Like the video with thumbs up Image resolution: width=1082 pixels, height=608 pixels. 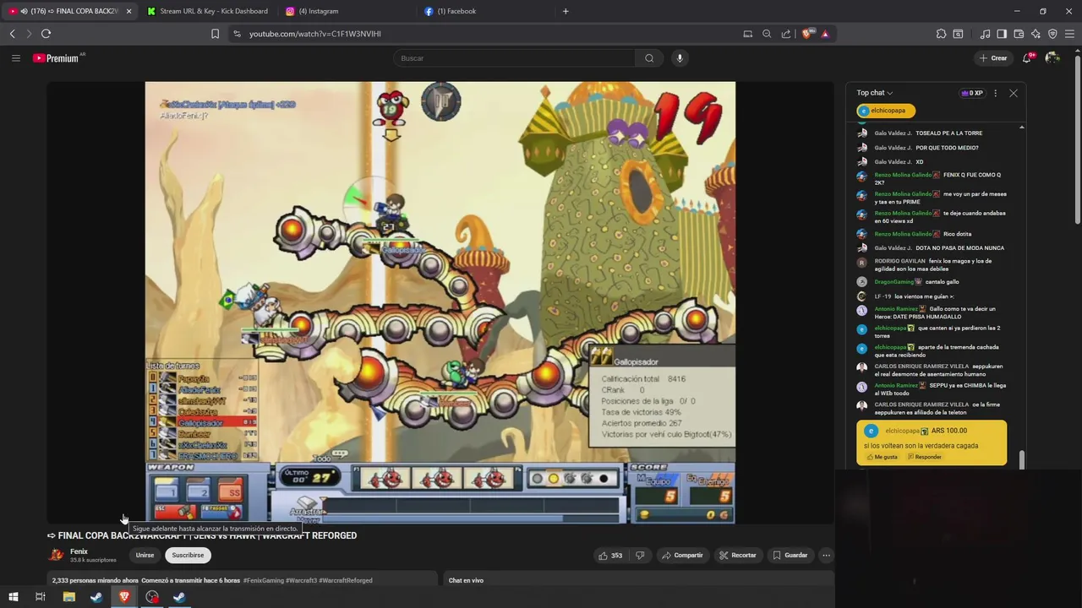pos(610,555)
